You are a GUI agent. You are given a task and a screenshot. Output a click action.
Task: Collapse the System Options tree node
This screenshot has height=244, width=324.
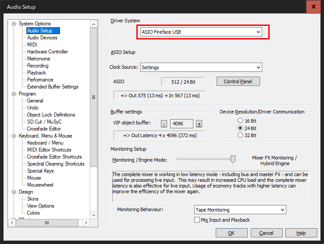pos(14,24)
